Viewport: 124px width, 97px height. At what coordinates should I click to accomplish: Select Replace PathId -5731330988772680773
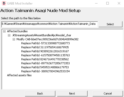pos(45,43)
